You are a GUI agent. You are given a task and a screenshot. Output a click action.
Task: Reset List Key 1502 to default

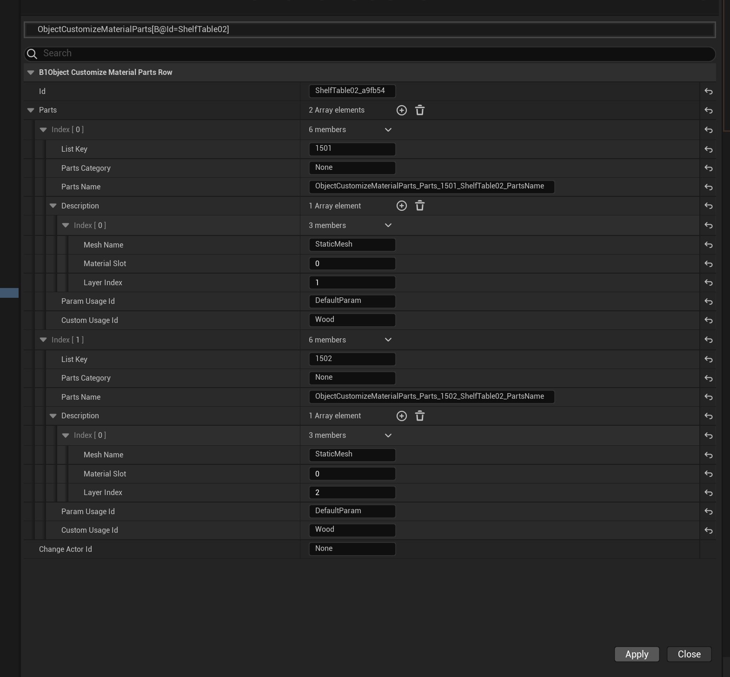coord(709,359)
